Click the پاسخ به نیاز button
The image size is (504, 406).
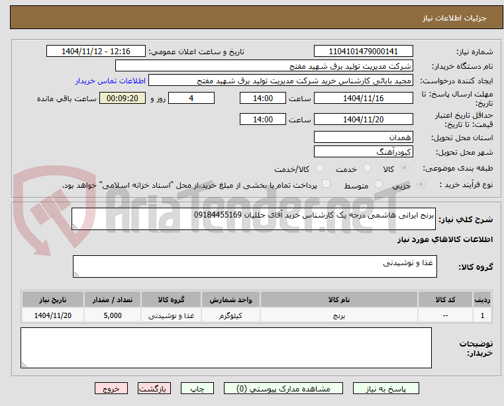385,388
